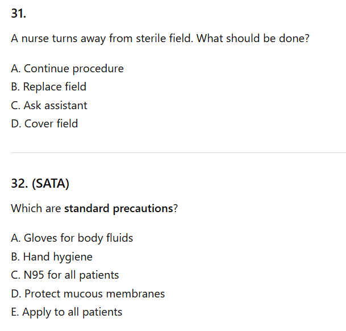Select A. Gloves for body fluids
The width and height of the screenshot is (346, 331).
72,238
